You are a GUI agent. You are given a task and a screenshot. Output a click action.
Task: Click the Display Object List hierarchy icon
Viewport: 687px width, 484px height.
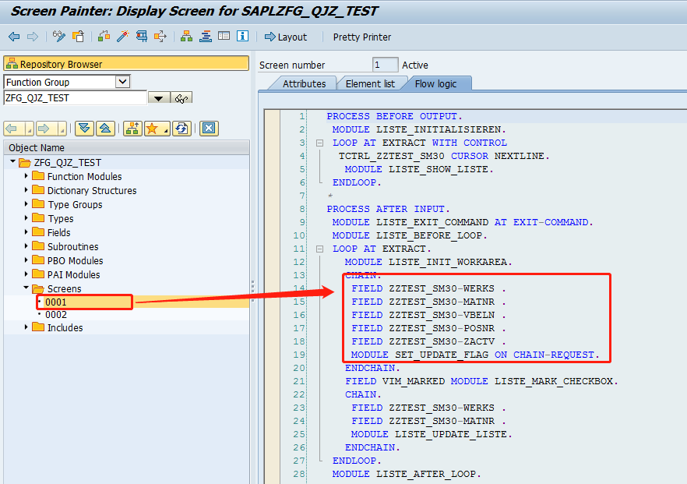[187, 37]
